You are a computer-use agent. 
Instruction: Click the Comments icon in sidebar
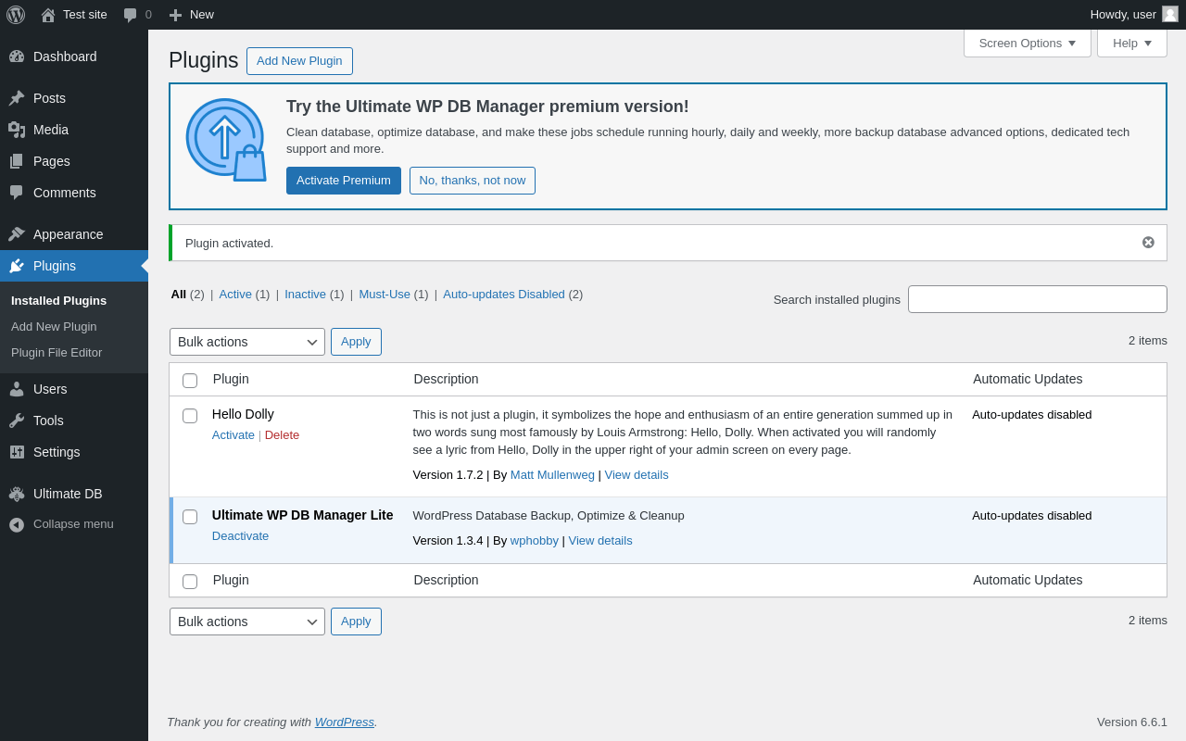tap(17, 193)
